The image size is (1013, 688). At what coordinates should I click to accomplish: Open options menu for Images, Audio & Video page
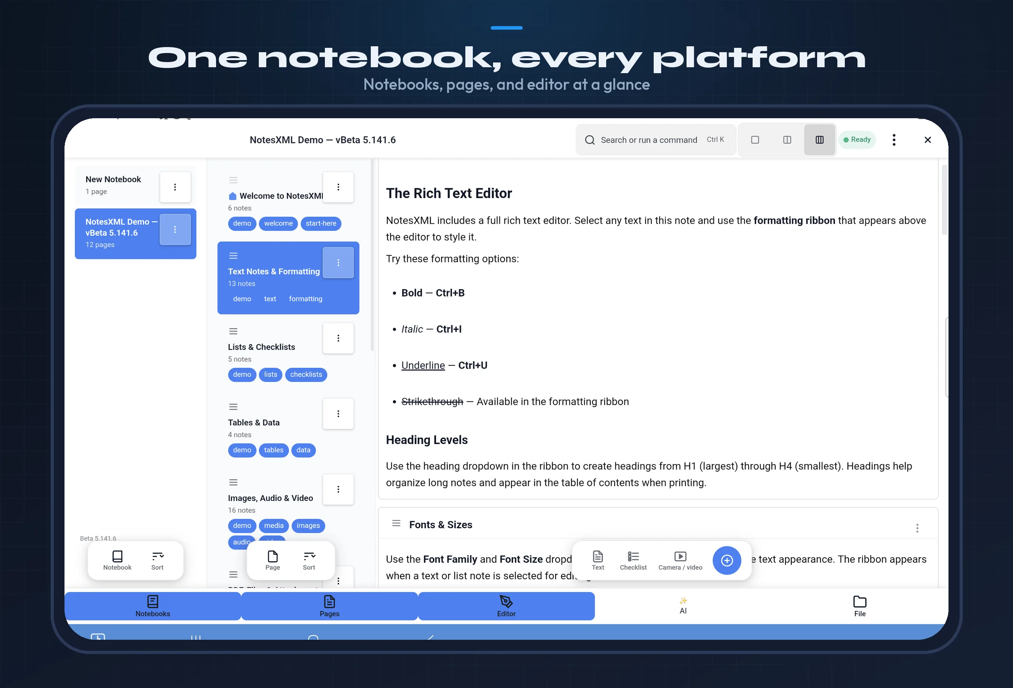[x=338, y=490]
